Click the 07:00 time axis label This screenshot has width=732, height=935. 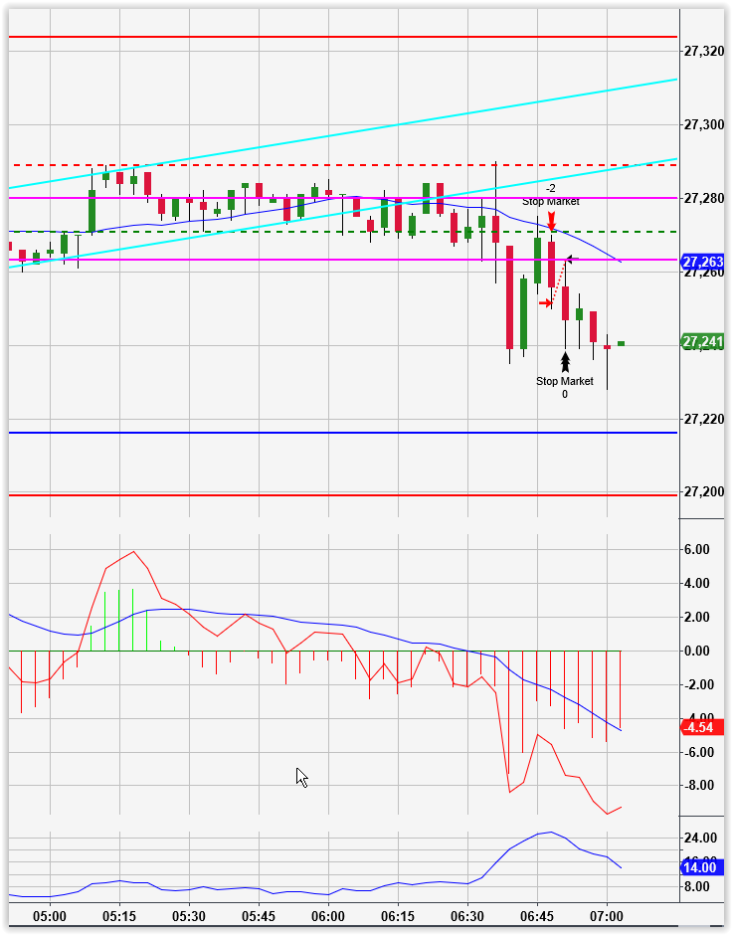[x=607, y=916]
